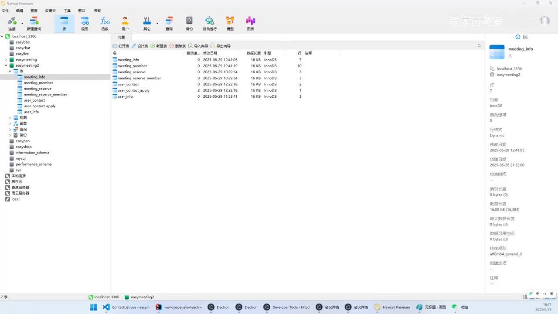Image resolution: width=558 pixels, height=314 pixels.
Task: Click the search magnifier in the object toolbar
Action: pos(480,46)
